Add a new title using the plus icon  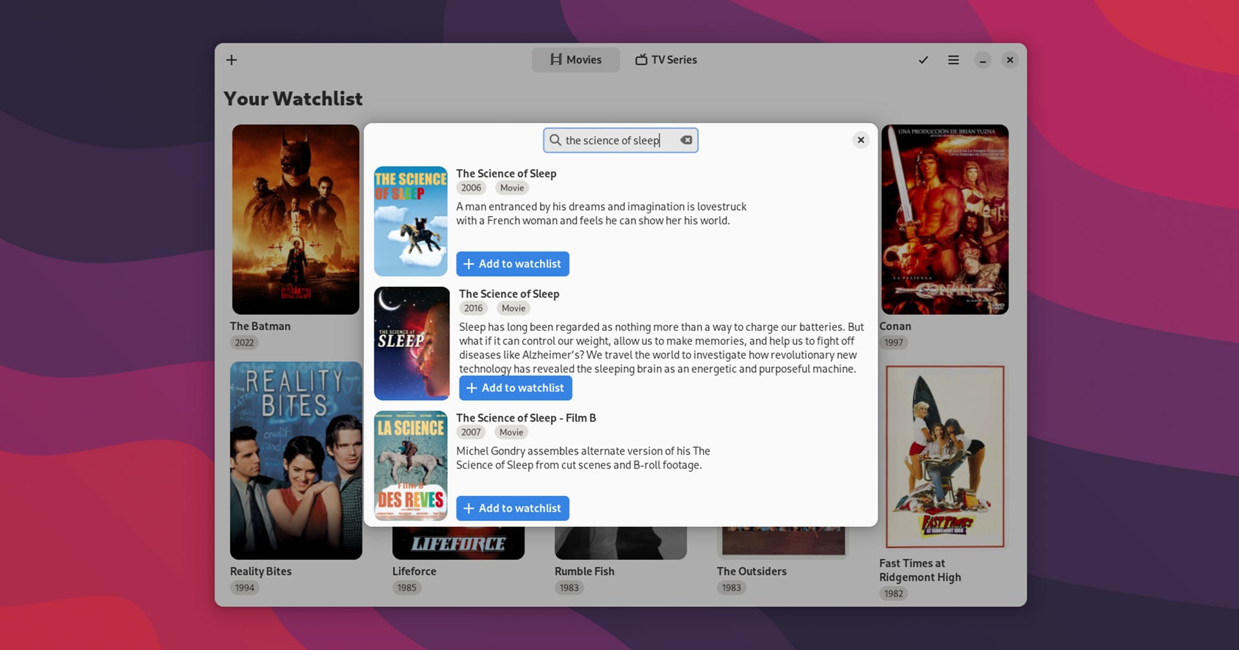coord(231,59)
